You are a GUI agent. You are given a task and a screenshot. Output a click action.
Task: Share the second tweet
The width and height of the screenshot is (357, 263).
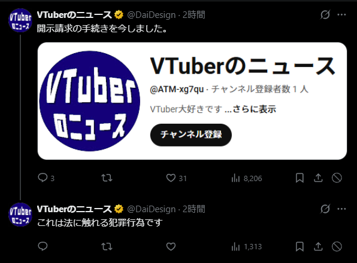318,246
